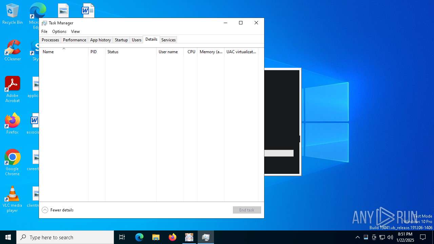Select the Adobe Acrobat desktop icon
The width and height of the screenshot is (434, 244).
point(13,89)
